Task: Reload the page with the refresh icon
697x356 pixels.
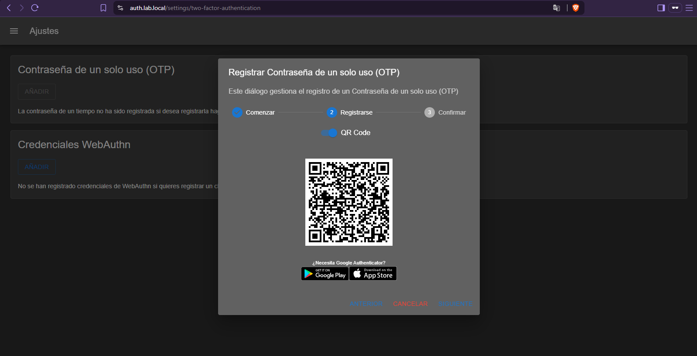Action: pos(35,8)
